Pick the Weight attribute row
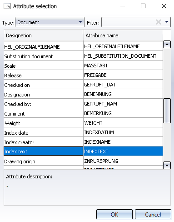174x222 pixels. point(83,123)
